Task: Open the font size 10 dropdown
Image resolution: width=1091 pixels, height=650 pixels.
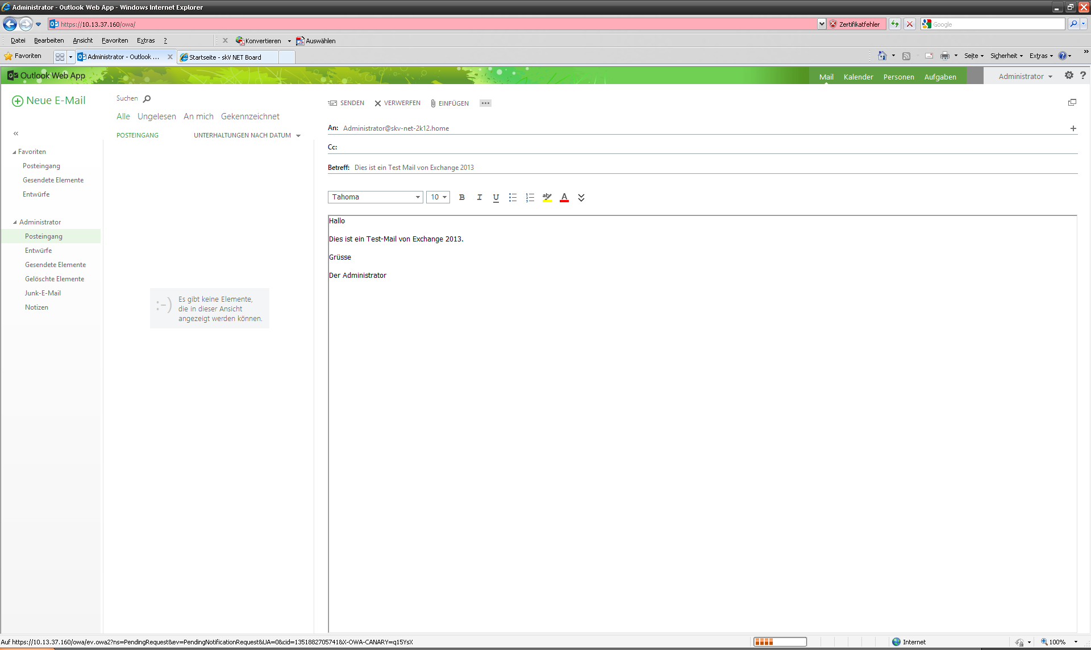Action: pos(444,197)
